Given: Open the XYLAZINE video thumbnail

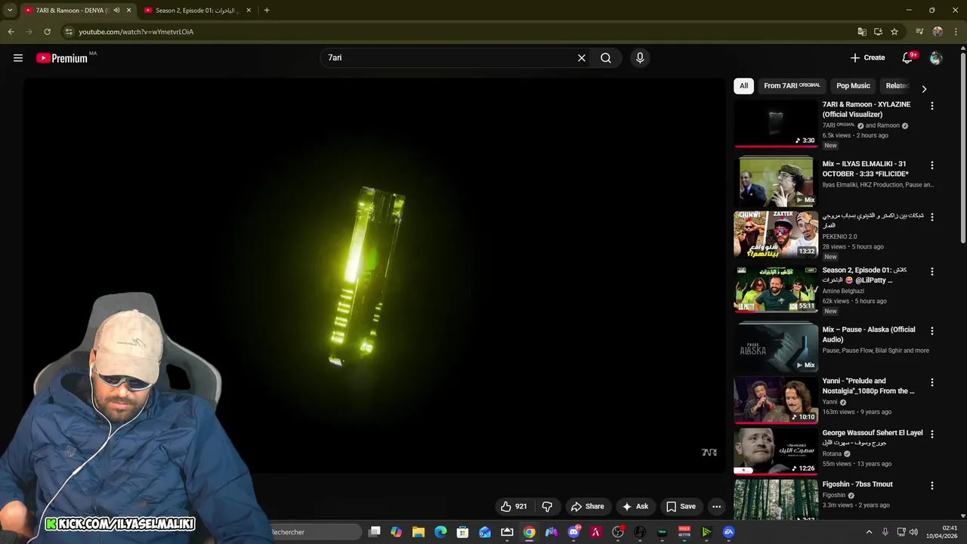Looking at the screenshot, I should 776,124.
